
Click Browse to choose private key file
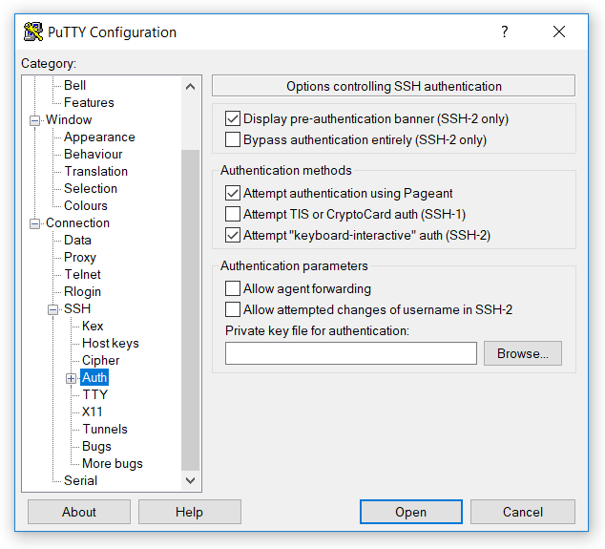click(x=522, y=353)
